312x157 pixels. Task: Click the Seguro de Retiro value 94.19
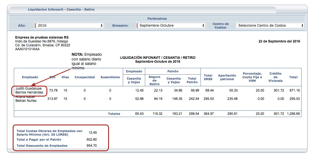coord(158,99)
